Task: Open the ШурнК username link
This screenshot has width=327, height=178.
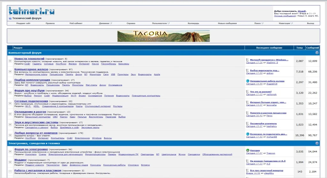Action: [302, 11]
